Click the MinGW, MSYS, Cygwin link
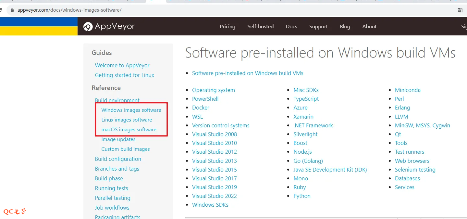Viewport: 467px width, 219px height. 422,125
